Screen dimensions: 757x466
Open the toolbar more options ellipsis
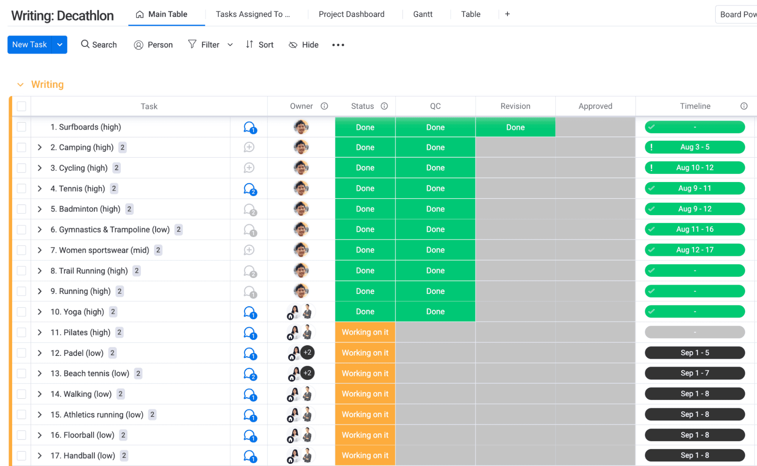pyautogui.click(x=338, y=45)
